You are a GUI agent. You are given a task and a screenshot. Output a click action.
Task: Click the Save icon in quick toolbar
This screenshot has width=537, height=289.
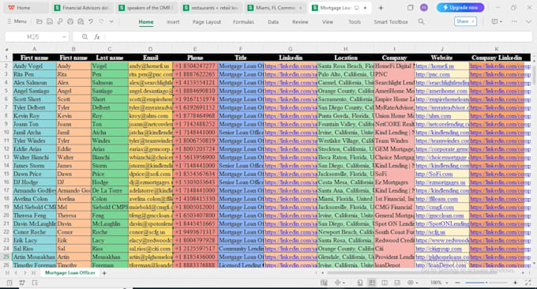click(50, 21)
